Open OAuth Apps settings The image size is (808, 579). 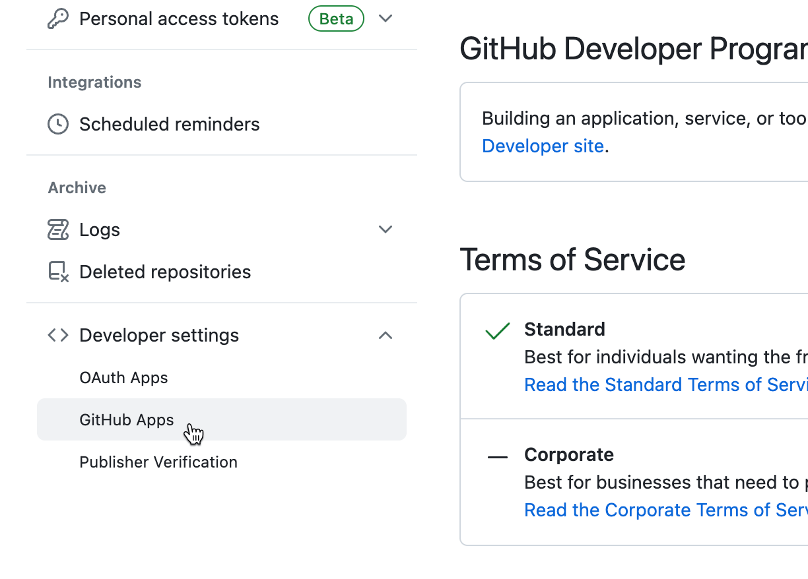tap(123, 378)
